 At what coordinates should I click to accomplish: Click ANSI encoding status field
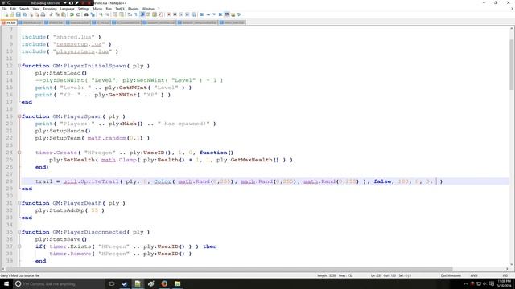(474, 275)
